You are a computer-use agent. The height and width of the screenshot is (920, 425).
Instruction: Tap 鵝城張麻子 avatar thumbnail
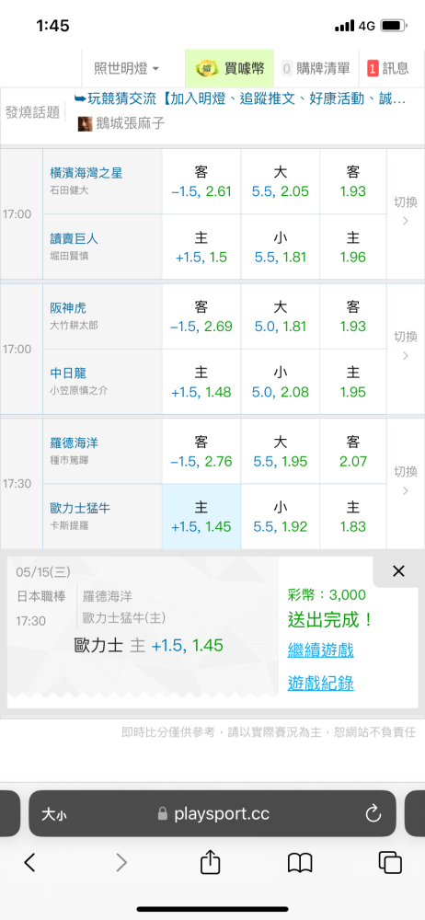tap(86, 124)
